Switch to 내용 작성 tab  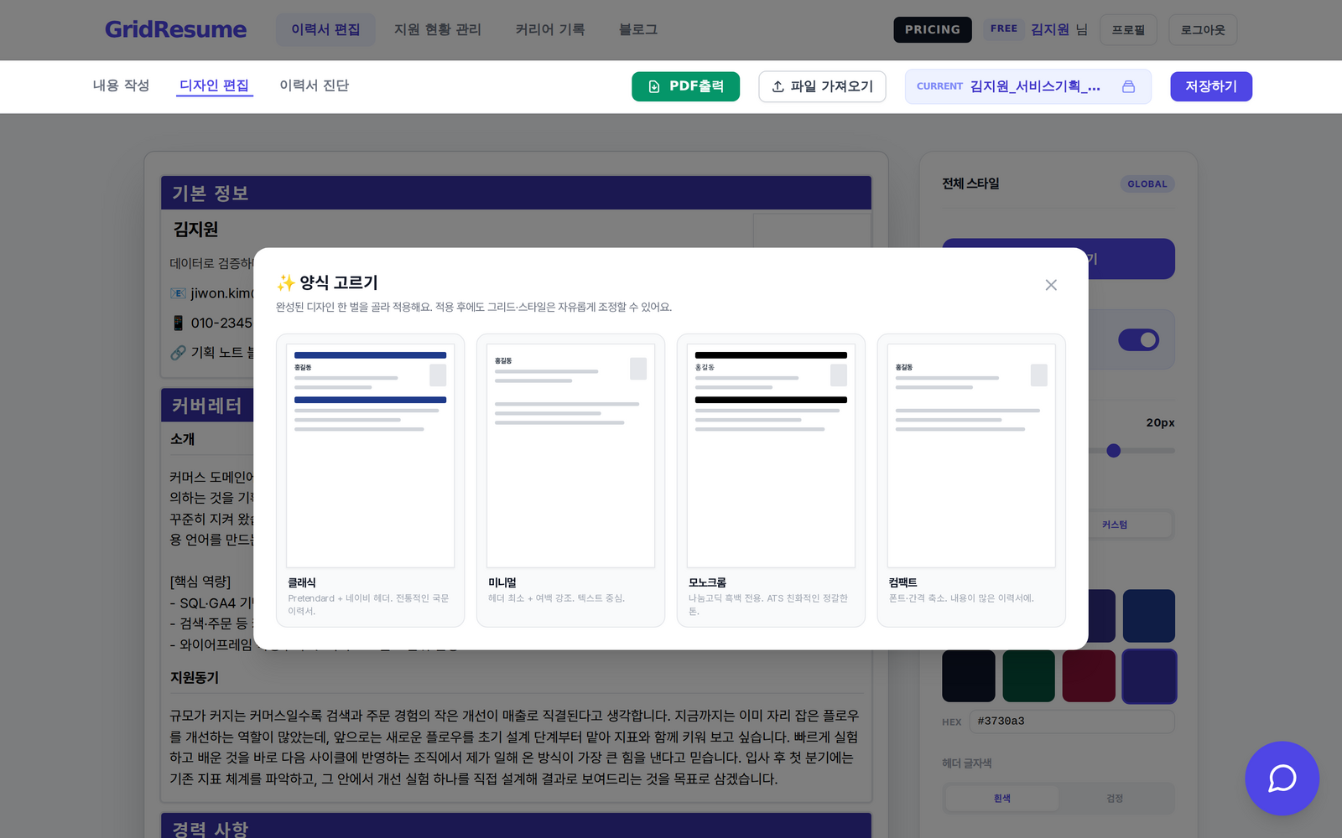(121, 85)
